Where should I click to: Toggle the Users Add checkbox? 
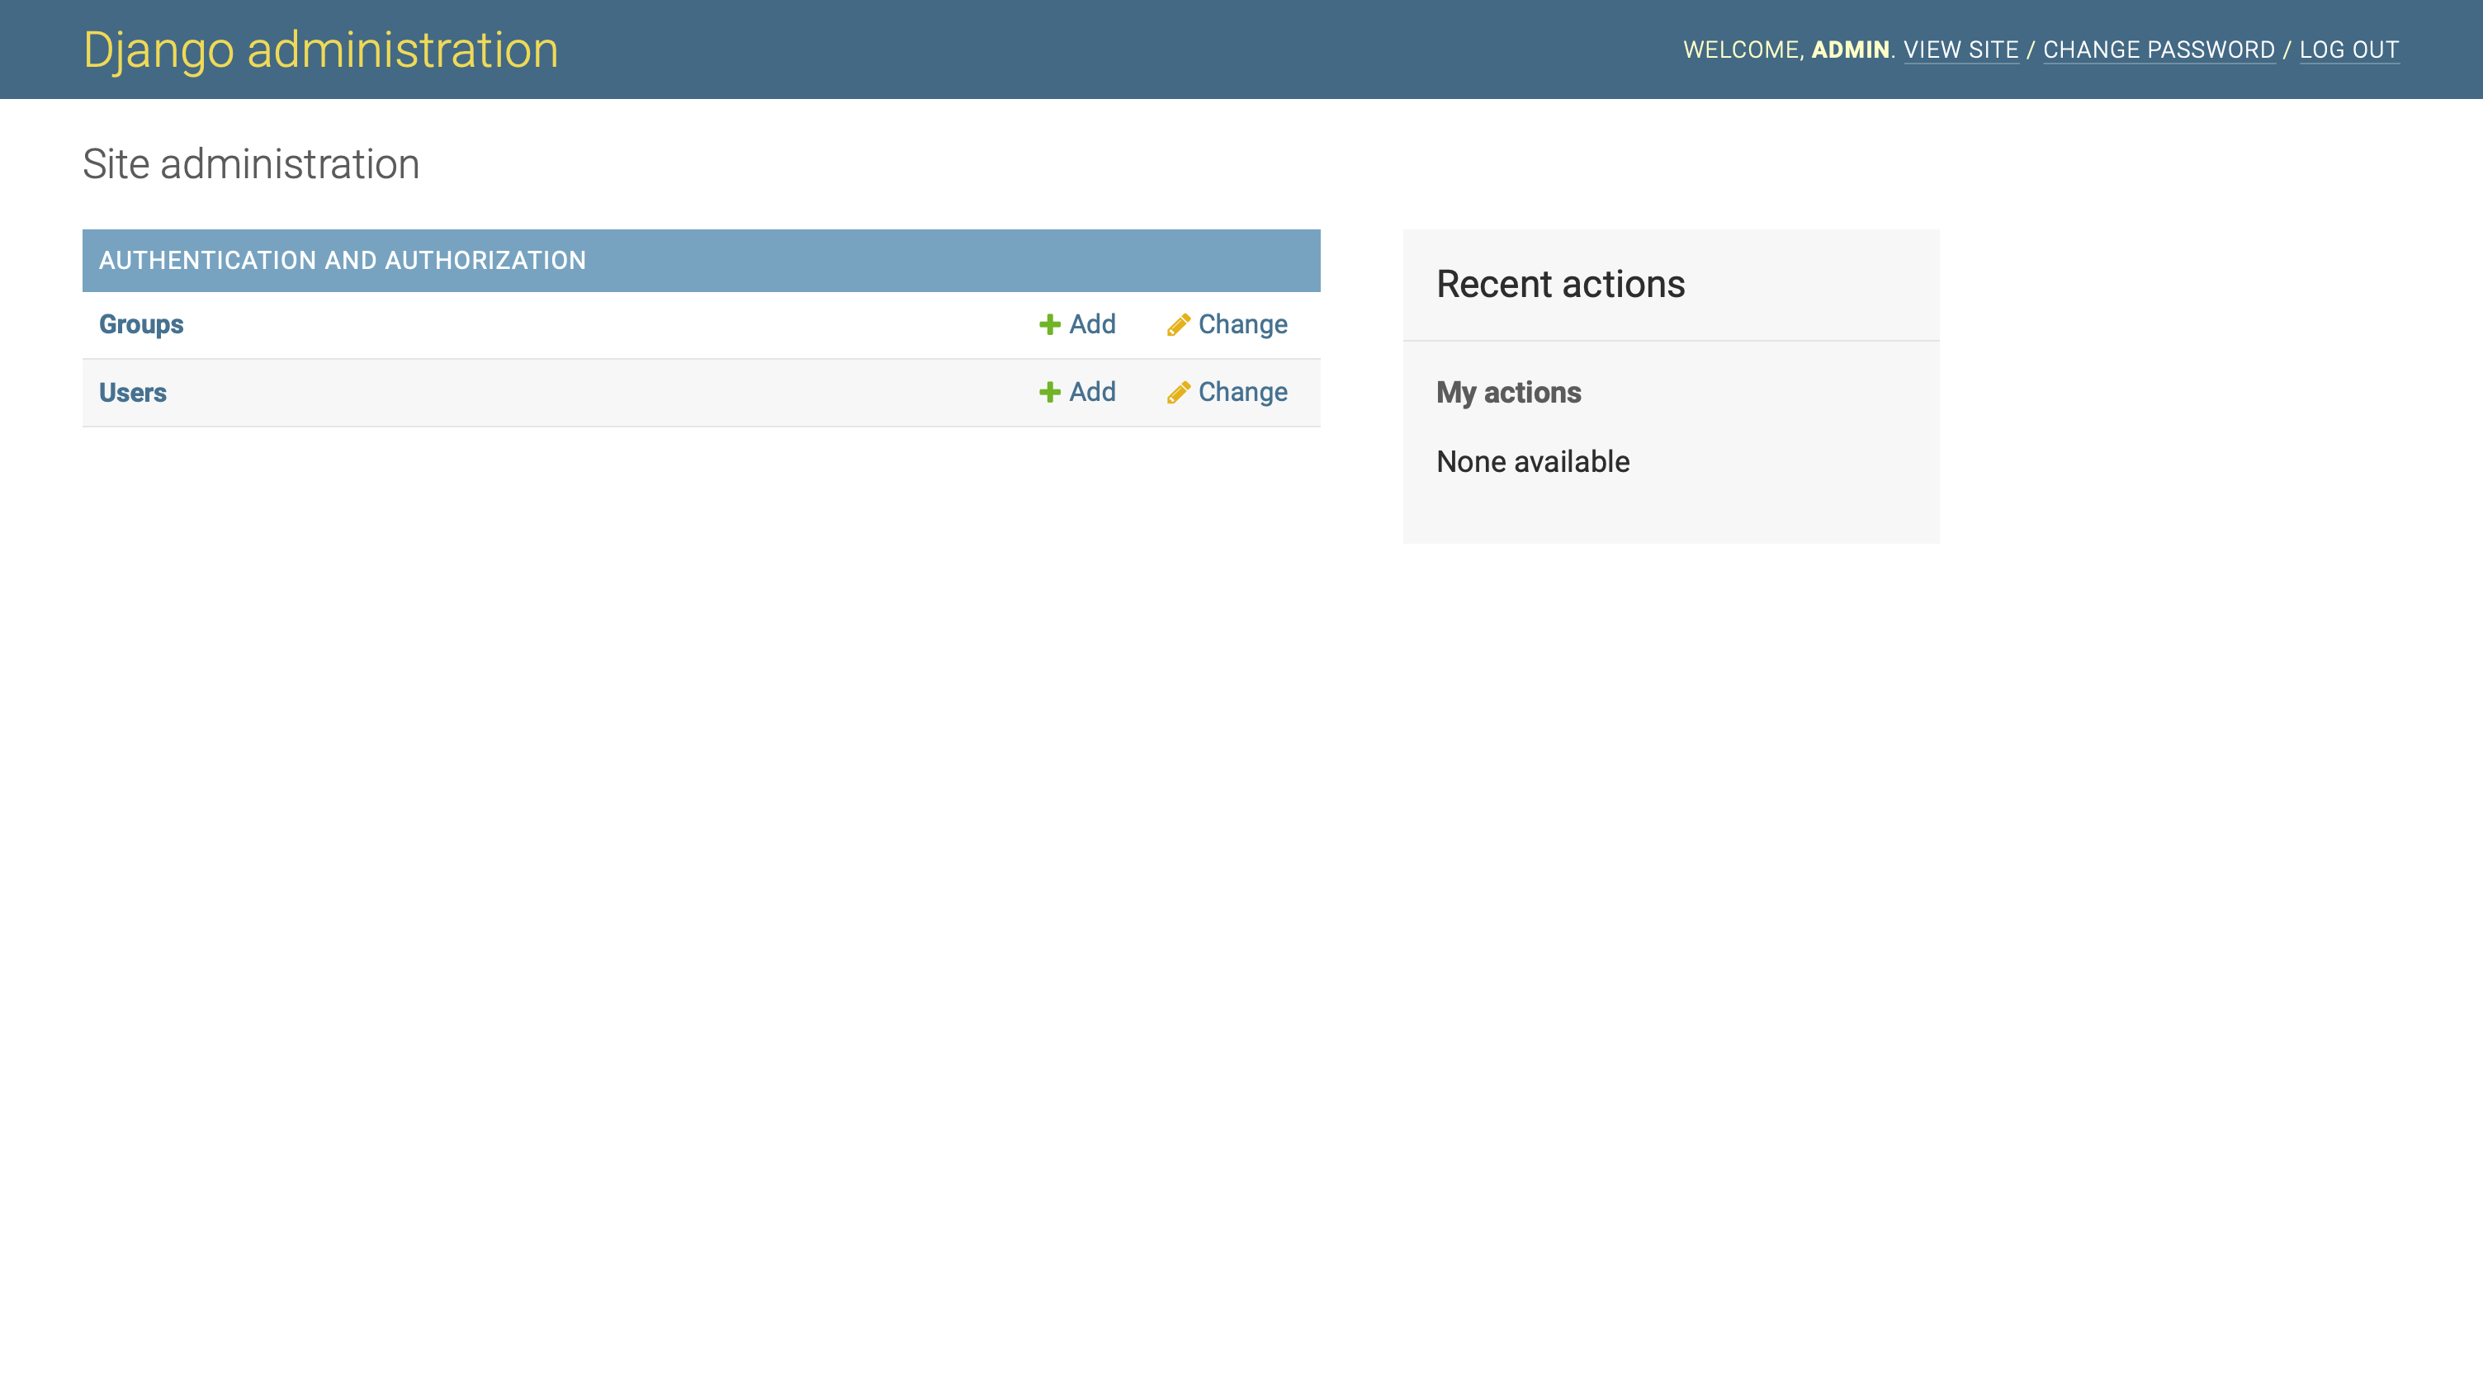[1076, 392]
